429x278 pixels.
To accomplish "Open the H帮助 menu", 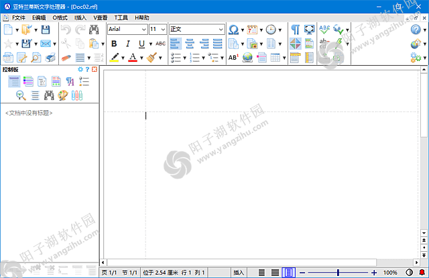I will click(x=141, y=18).
